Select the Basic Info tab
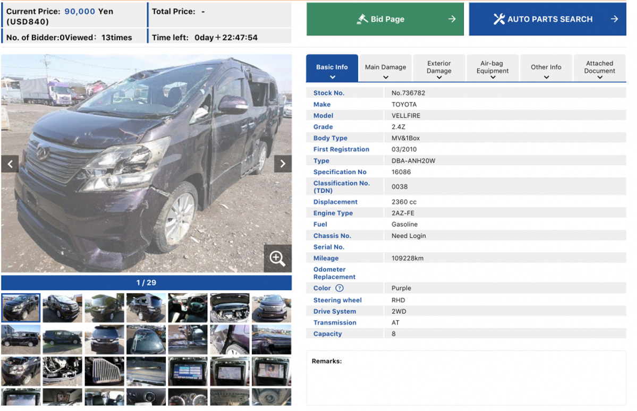 (x=332, y=67)
